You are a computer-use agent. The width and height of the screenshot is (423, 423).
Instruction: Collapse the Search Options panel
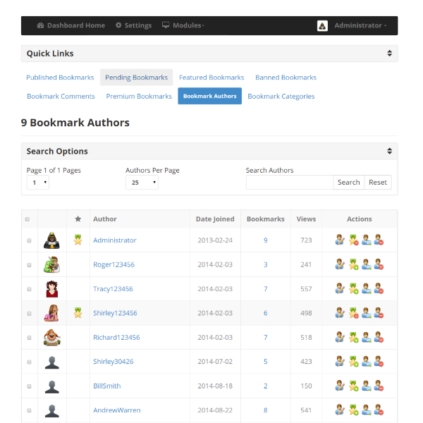[389, 151]
